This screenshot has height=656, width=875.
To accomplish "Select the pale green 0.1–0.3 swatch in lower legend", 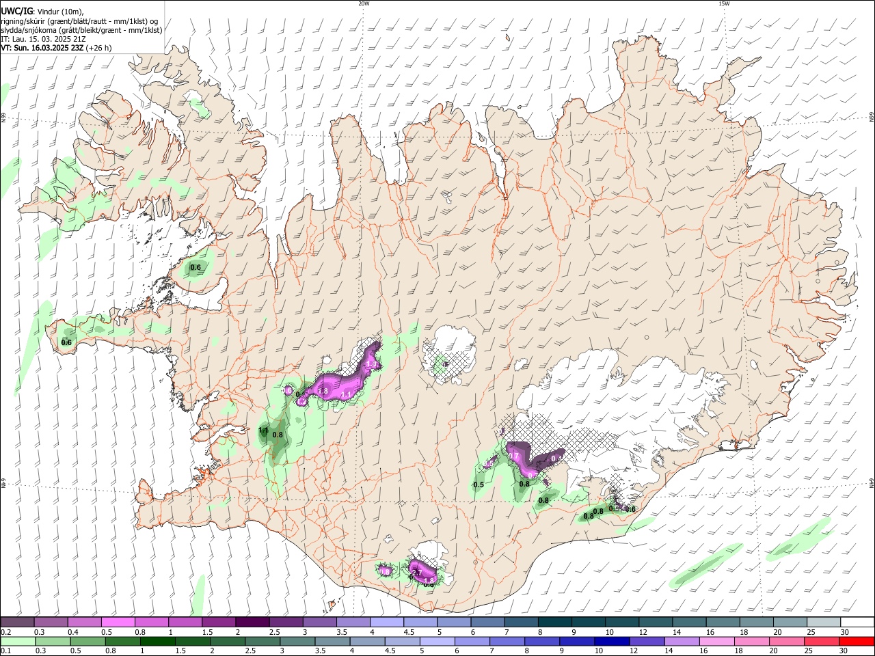I will tap(18, 642).
